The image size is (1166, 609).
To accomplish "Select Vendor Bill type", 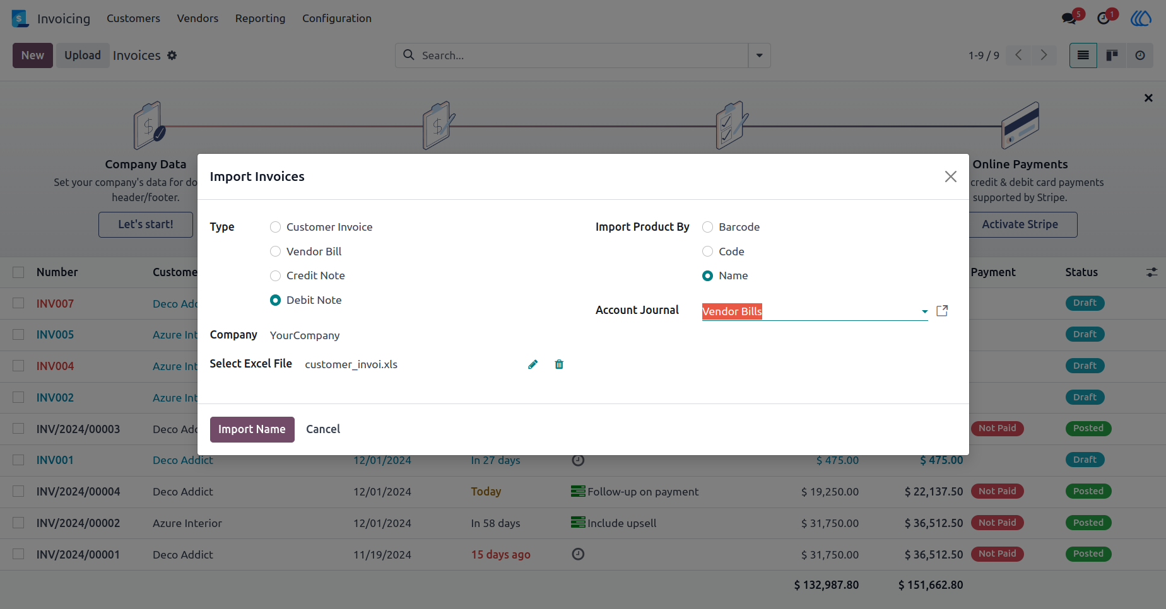I will [275, 252].
